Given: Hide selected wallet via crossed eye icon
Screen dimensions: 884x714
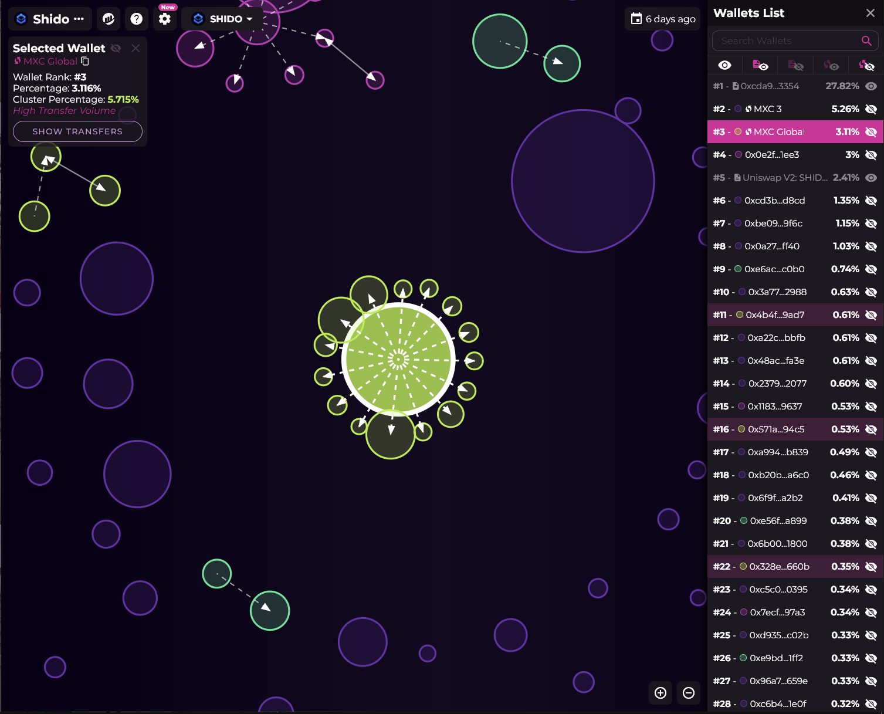Looking at the screenshot, I should (x=116, y=48).
